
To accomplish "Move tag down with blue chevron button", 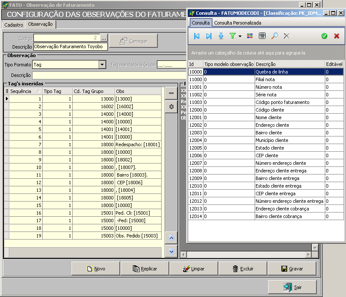I will pos(171,251).
